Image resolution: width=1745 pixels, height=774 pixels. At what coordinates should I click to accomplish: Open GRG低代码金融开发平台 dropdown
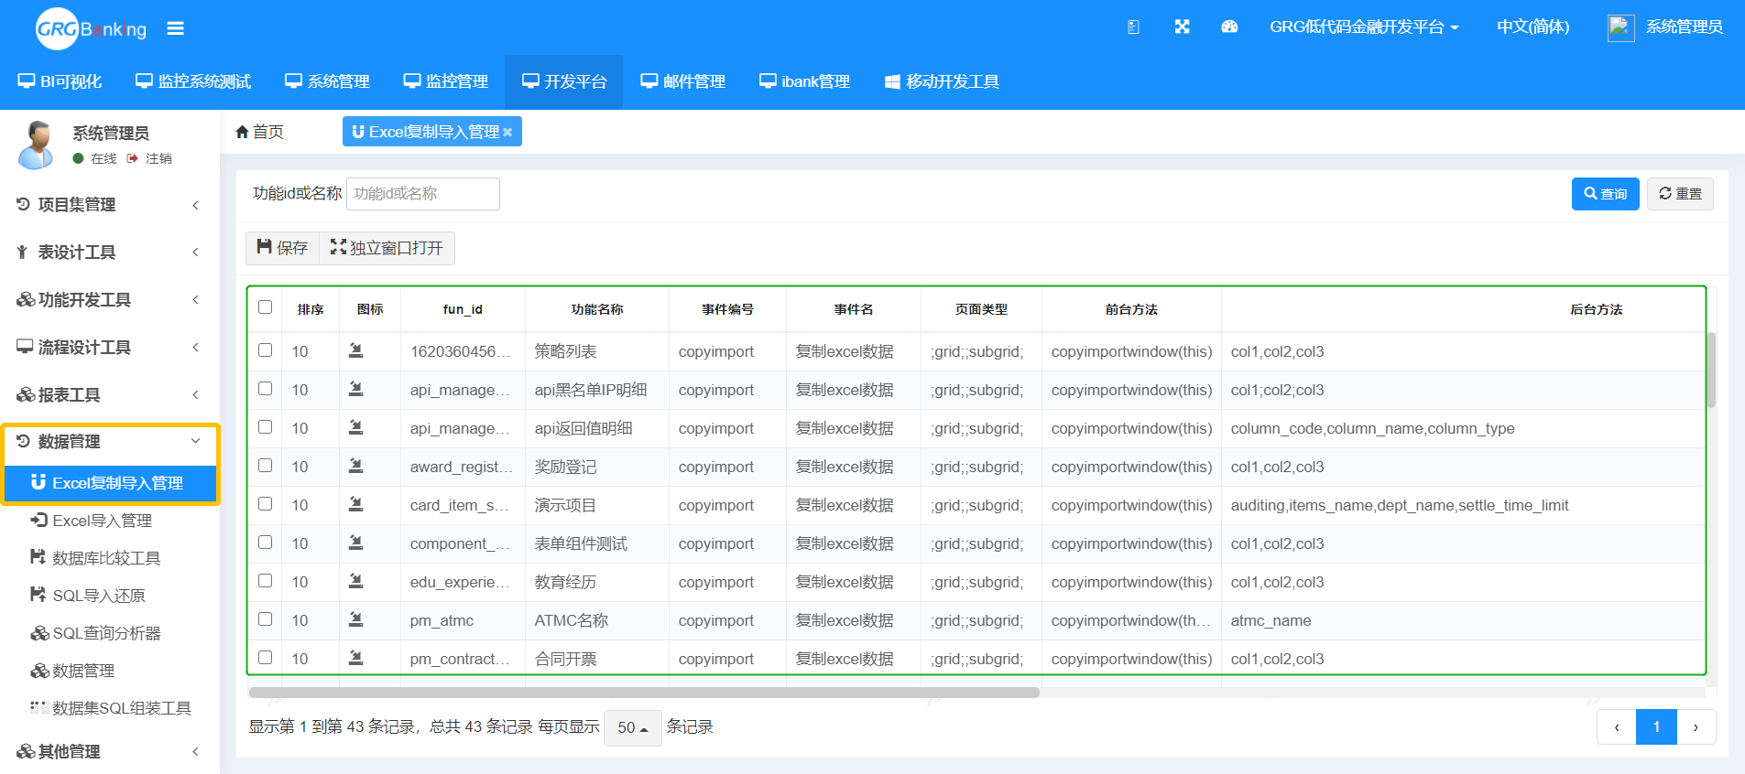point(1364,27)
